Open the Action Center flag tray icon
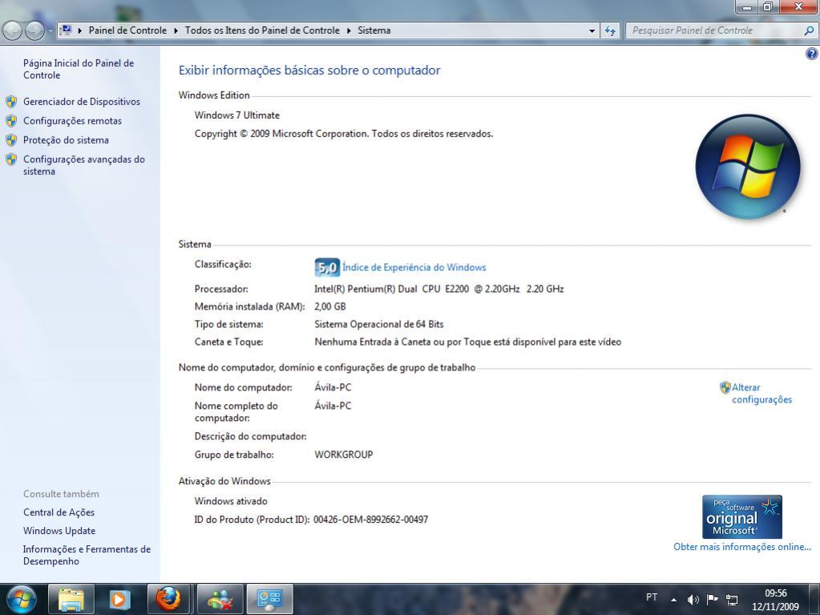Screen dimensions: 820x615 713,599
